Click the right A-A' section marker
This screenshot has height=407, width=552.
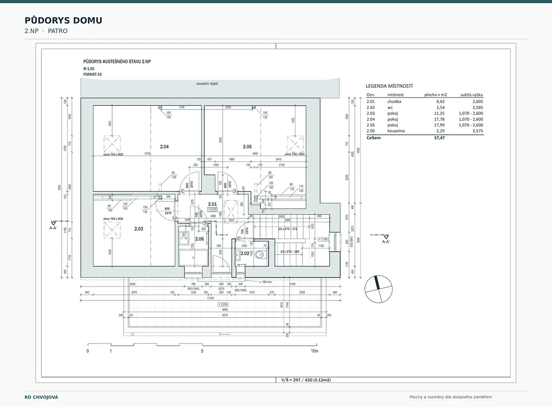point(385,238)
